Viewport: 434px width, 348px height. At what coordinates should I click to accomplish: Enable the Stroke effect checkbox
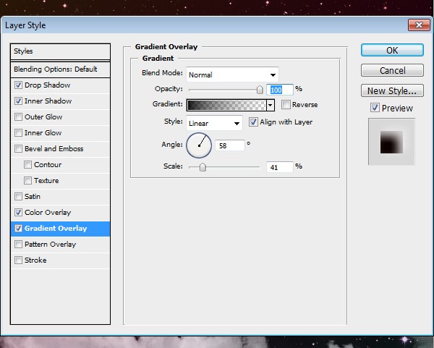click(18, 260)
